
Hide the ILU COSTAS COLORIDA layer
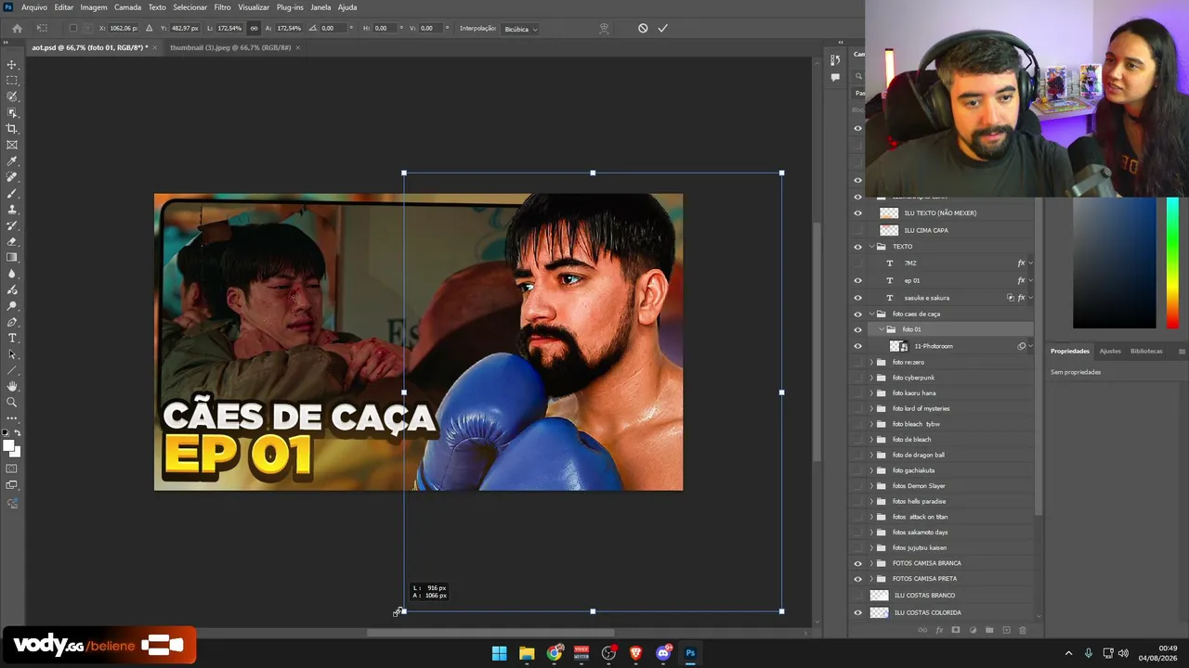coord(857,612)
